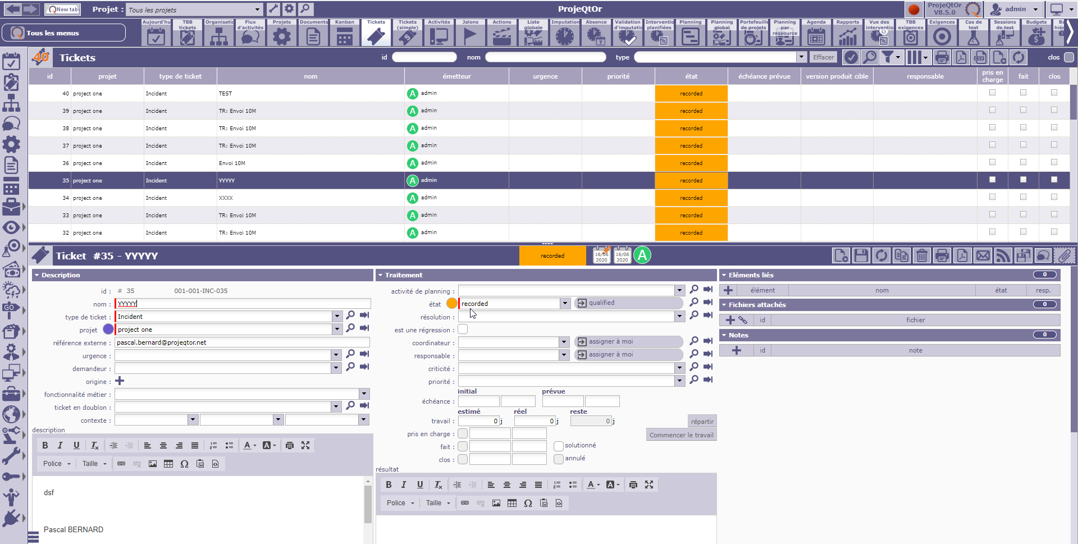Export ticket list to CSV
This screenshot has width=1078, height=544.
[x=980, y=57]
